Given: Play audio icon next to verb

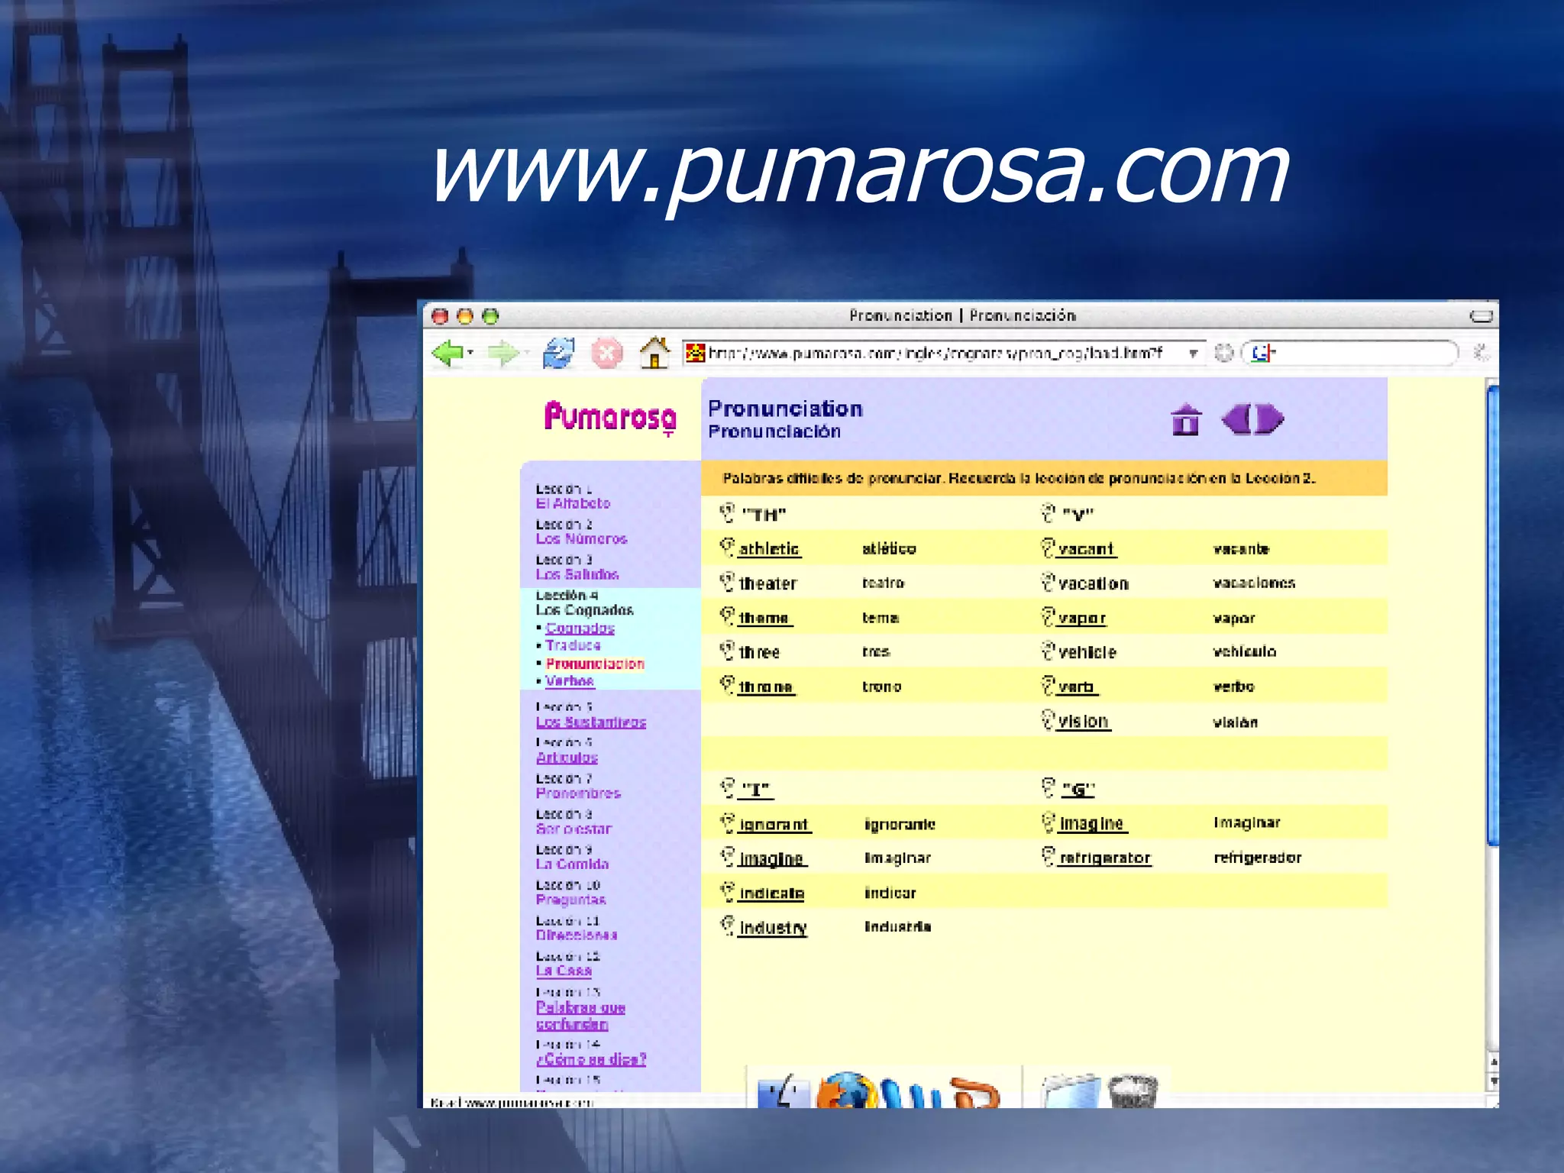Looking at the screenshot, I should coord(1049,685).
